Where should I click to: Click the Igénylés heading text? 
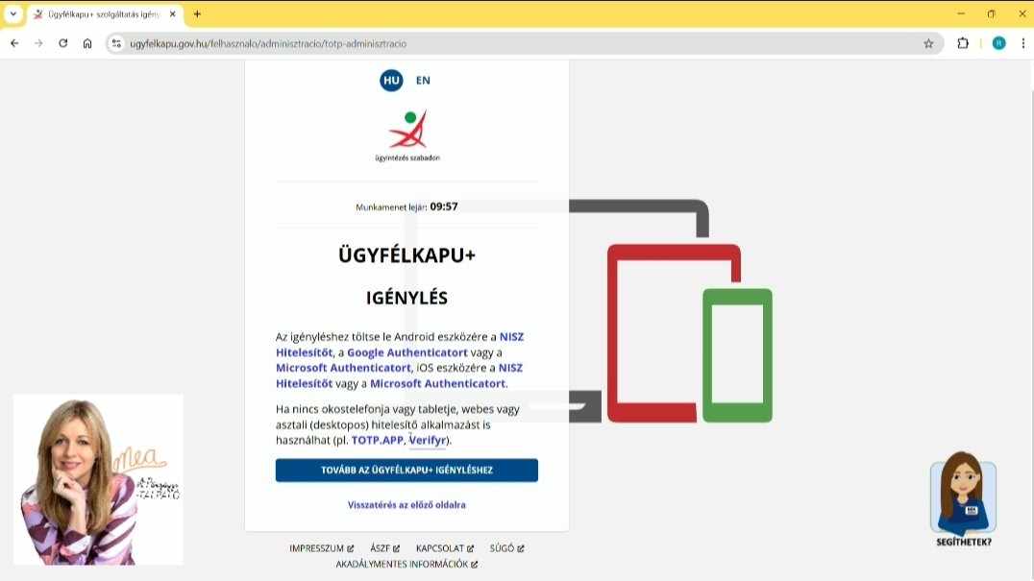pos(406,298)
